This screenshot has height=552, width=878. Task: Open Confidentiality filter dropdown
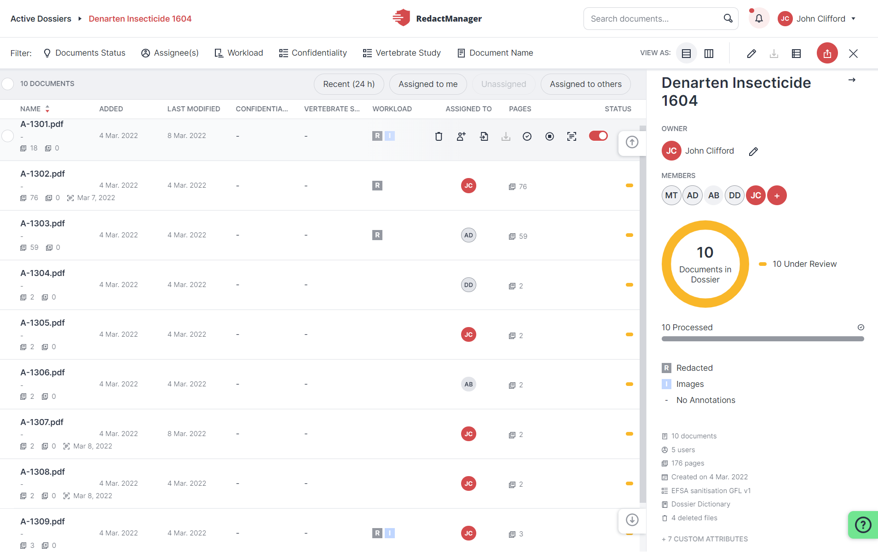click(313, 53)
